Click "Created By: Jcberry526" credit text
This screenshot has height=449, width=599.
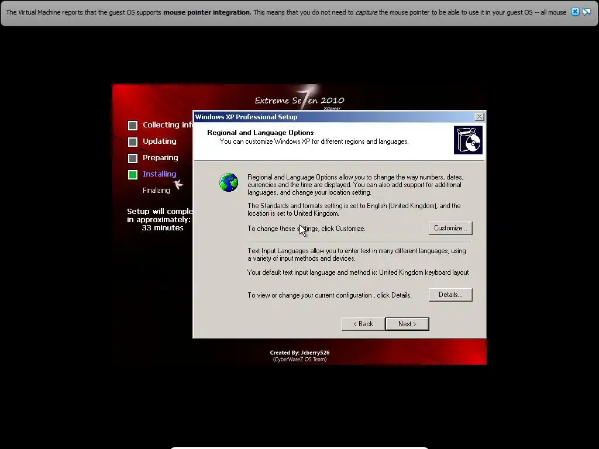299,353
